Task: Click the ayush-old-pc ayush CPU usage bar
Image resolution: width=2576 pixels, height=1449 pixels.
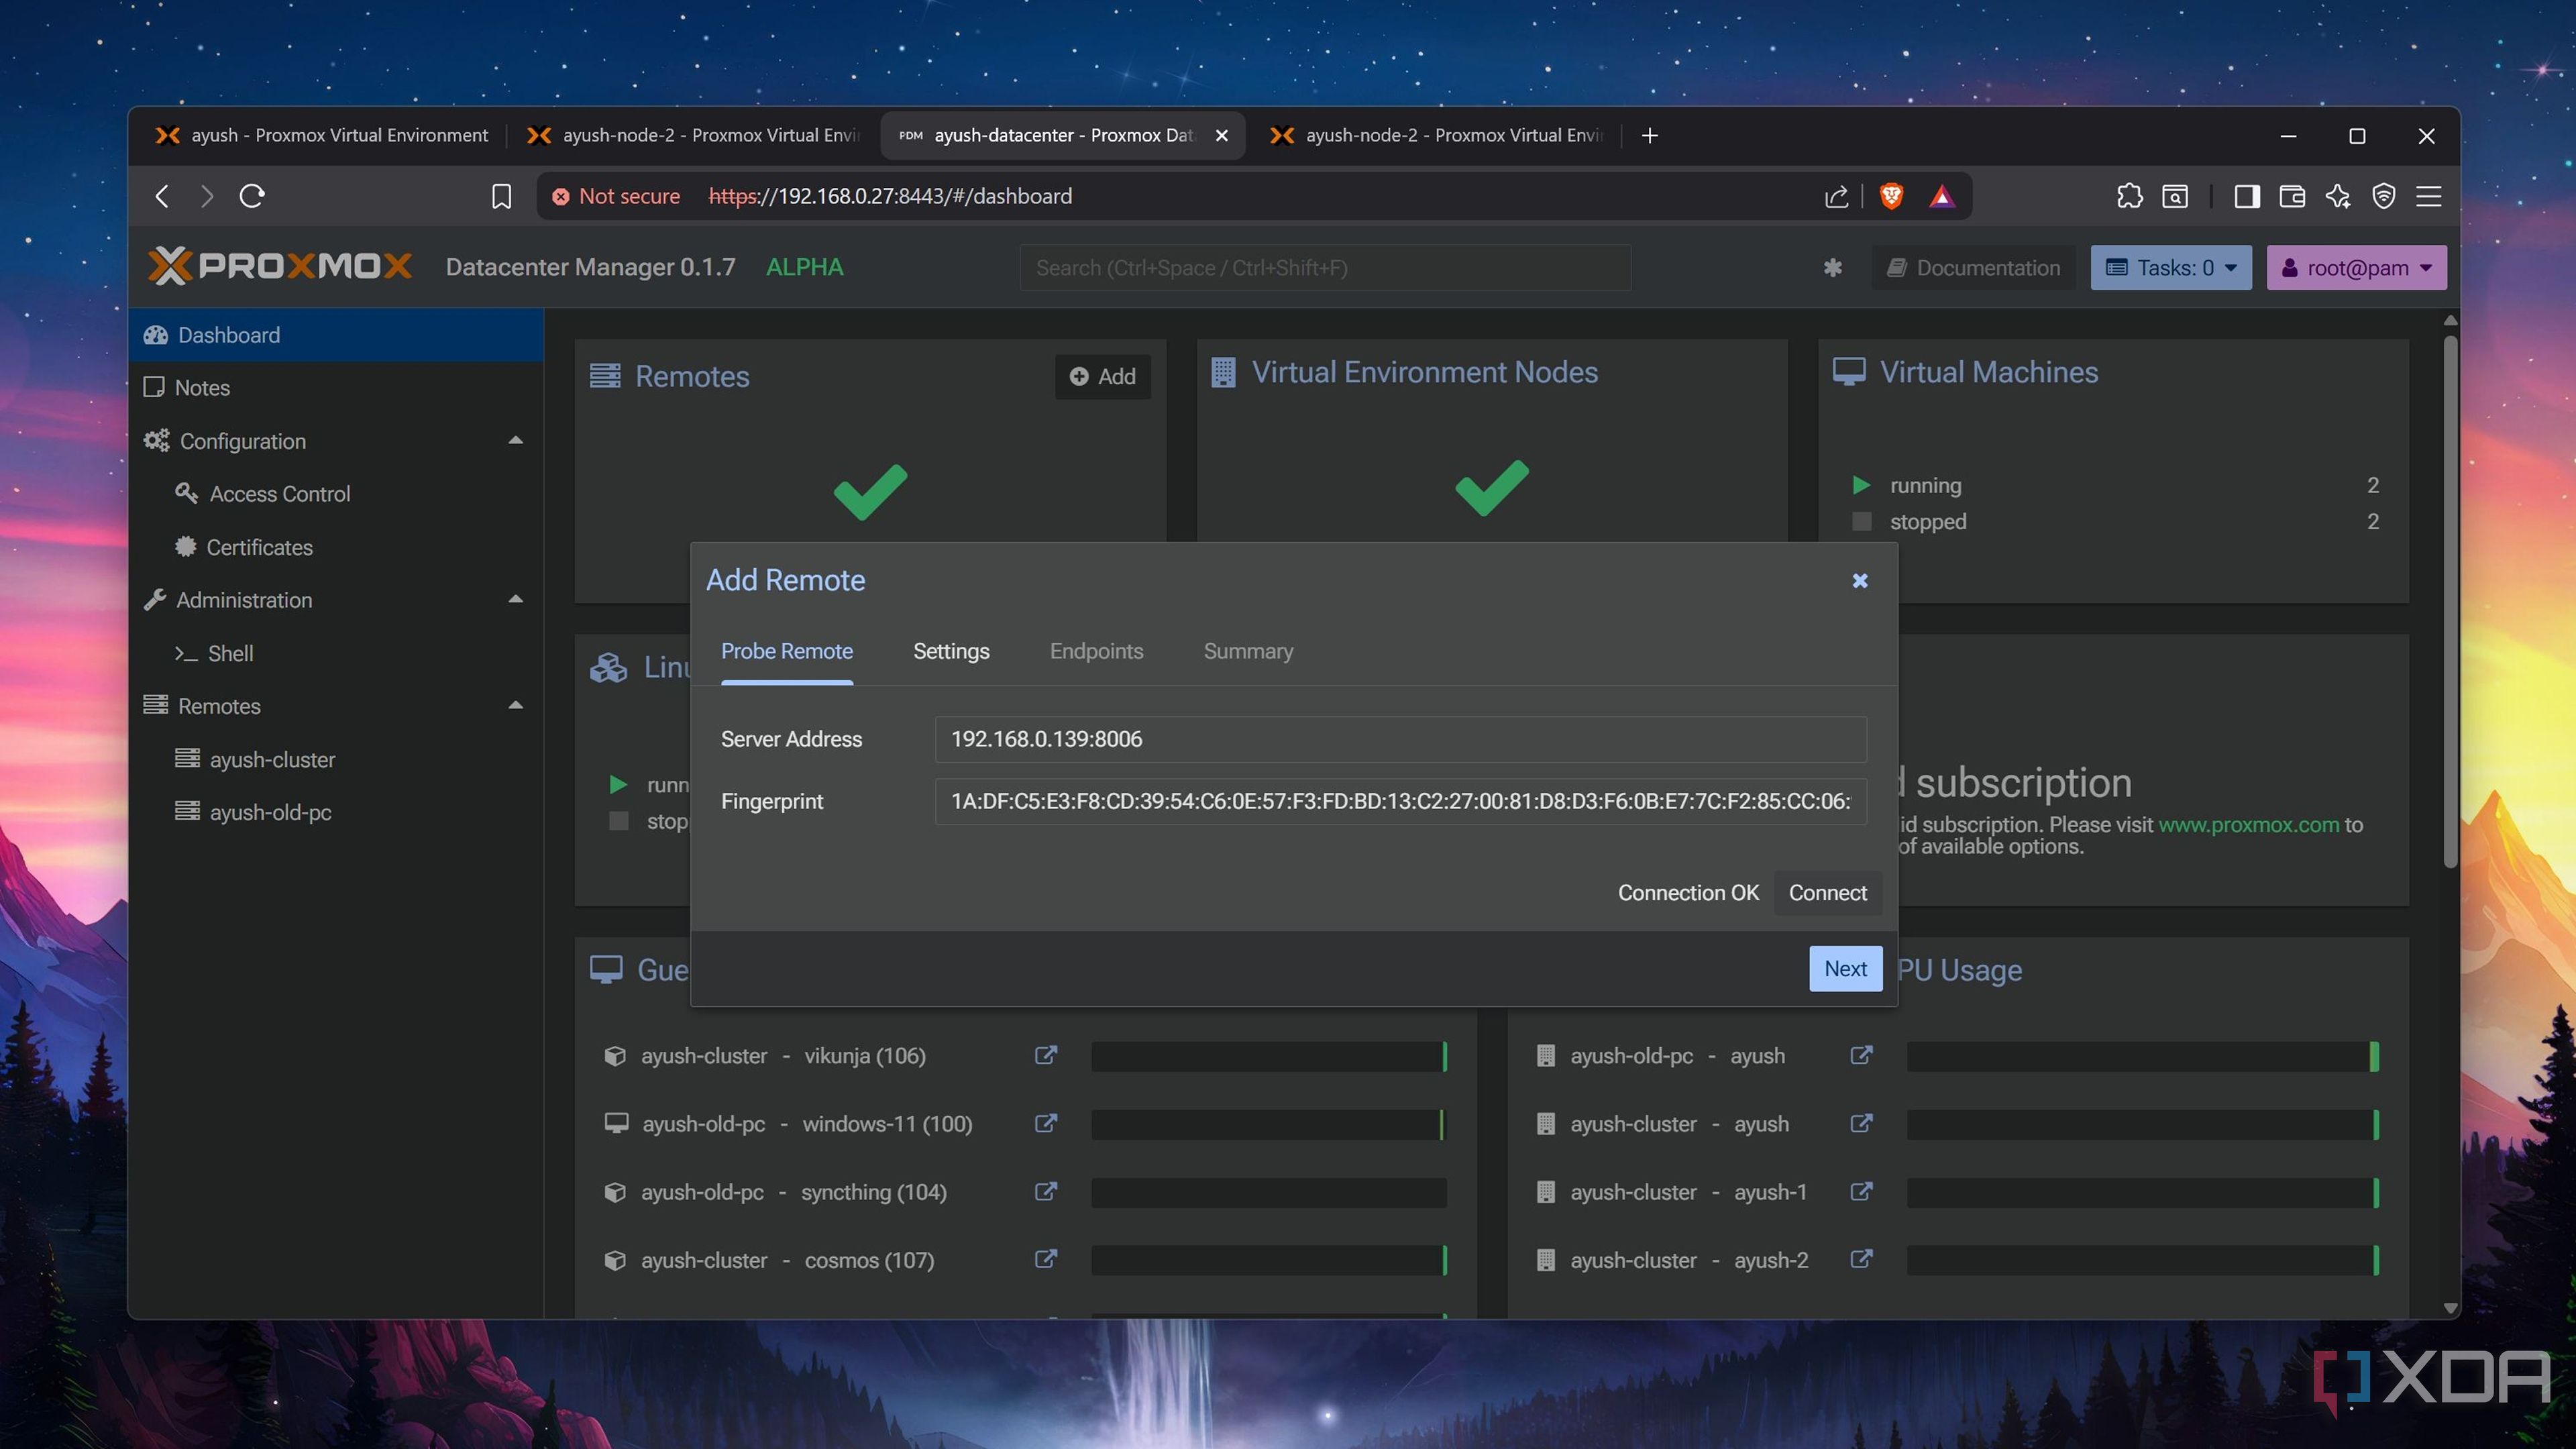Action: 2142,1056
